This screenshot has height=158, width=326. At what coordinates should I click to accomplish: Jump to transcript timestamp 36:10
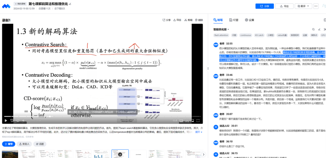(229, 141)
